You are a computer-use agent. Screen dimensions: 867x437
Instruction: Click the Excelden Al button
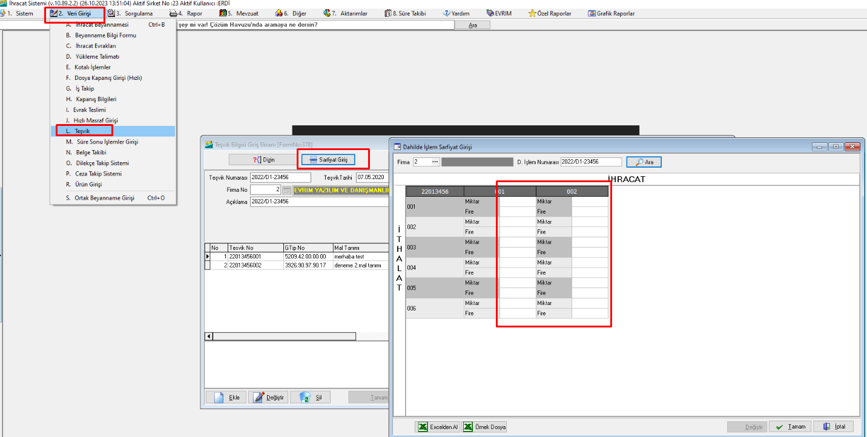click(438, 427)
